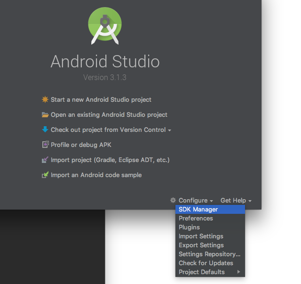Click the blue download arrow Version Control icon

coord(45,130)
